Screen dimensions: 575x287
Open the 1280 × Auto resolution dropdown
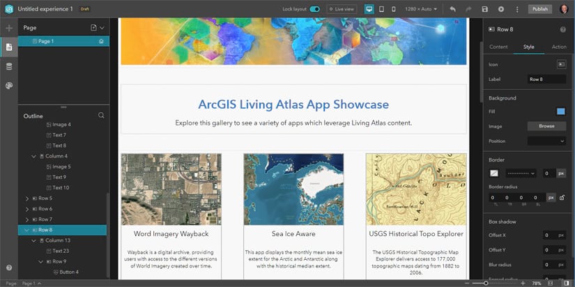[421, 9]
